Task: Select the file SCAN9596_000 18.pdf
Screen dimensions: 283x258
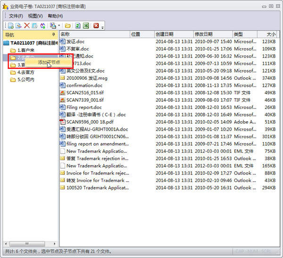Action: pos(90,122)
